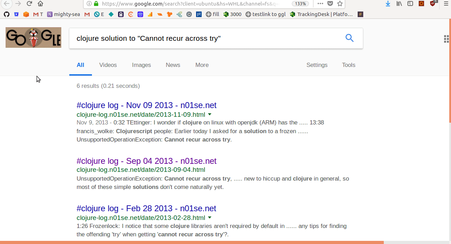Expand the arrow beside the 2013-11-09 URL
Image resolution: width=451 pixels, height=244 pixels.
pos(210,114)
